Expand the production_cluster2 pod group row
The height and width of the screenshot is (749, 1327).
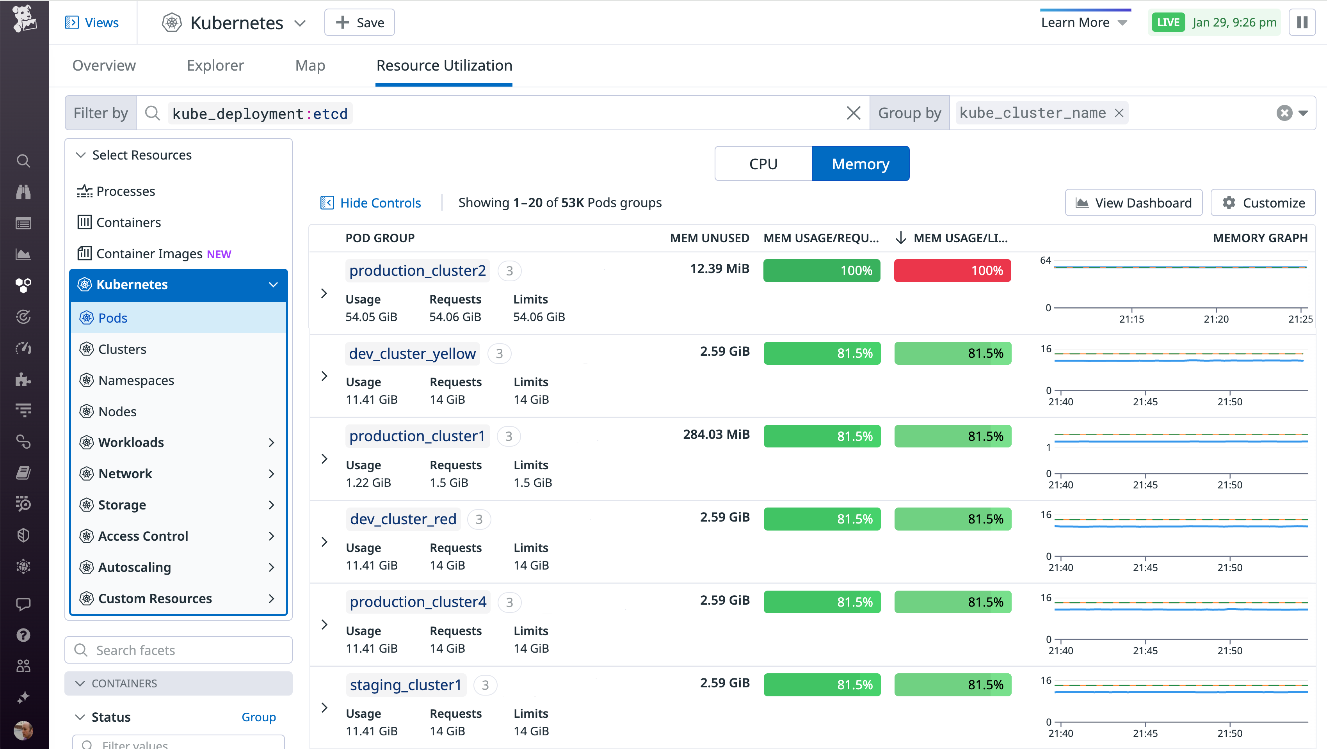(324, 293)
